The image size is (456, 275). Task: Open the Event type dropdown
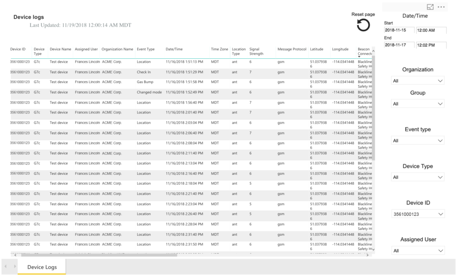(417, 140)
